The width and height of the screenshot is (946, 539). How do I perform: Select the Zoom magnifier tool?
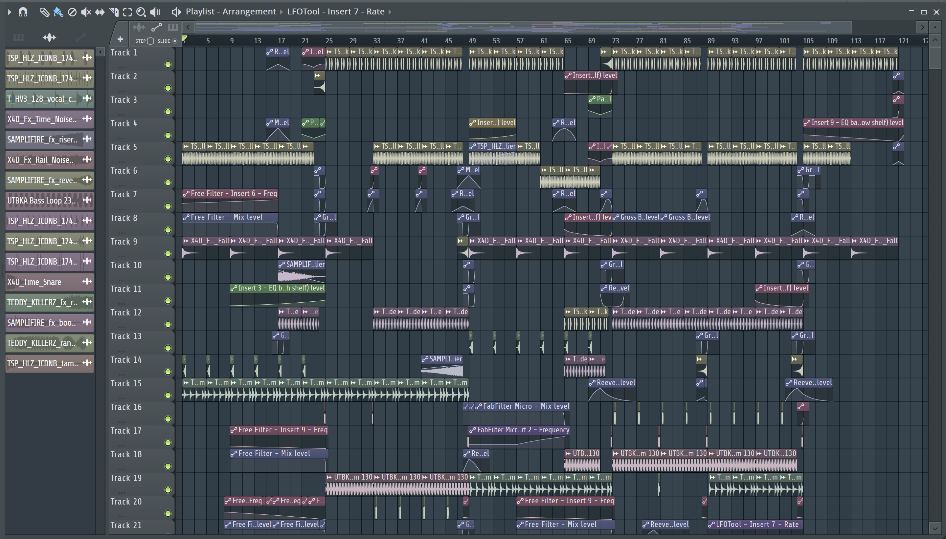pyautogui.click(x=141, y=12)
